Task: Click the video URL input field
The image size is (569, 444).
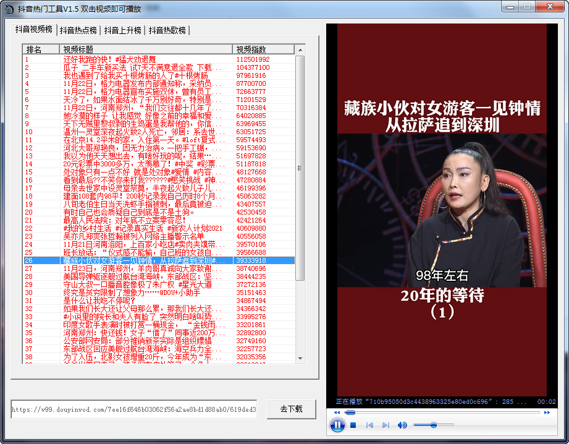Action: (x=134, y=409)
